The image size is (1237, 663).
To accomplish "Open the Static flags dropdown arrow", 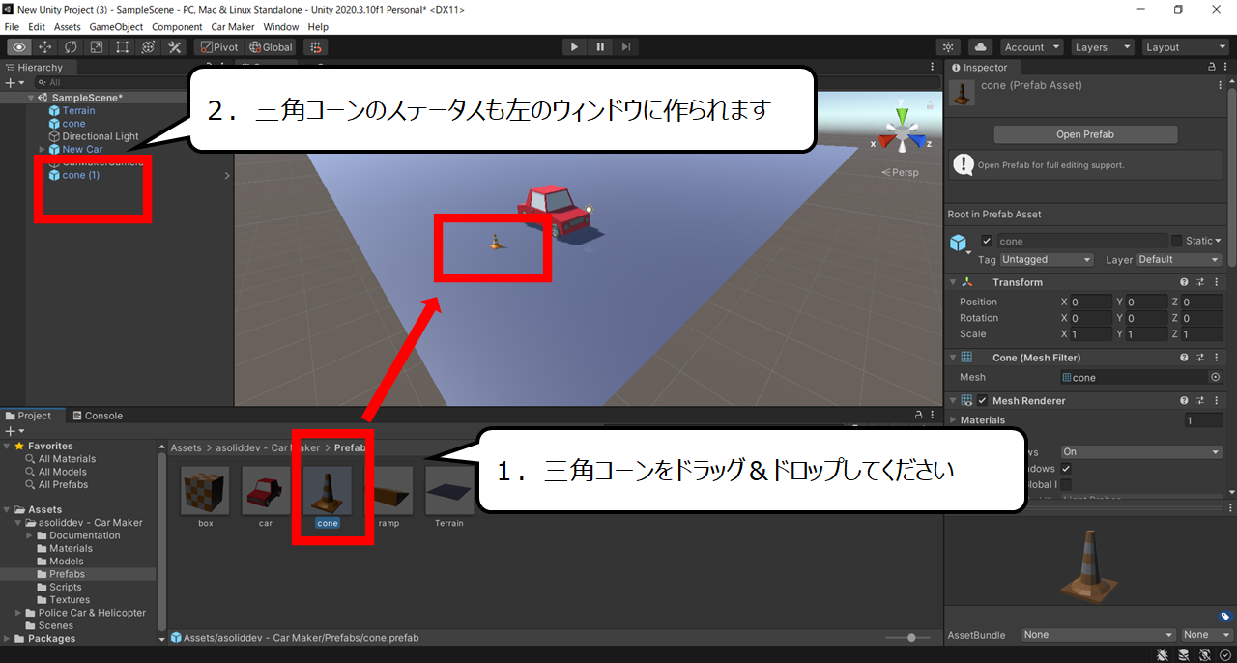I will (x=1218, y=241).
